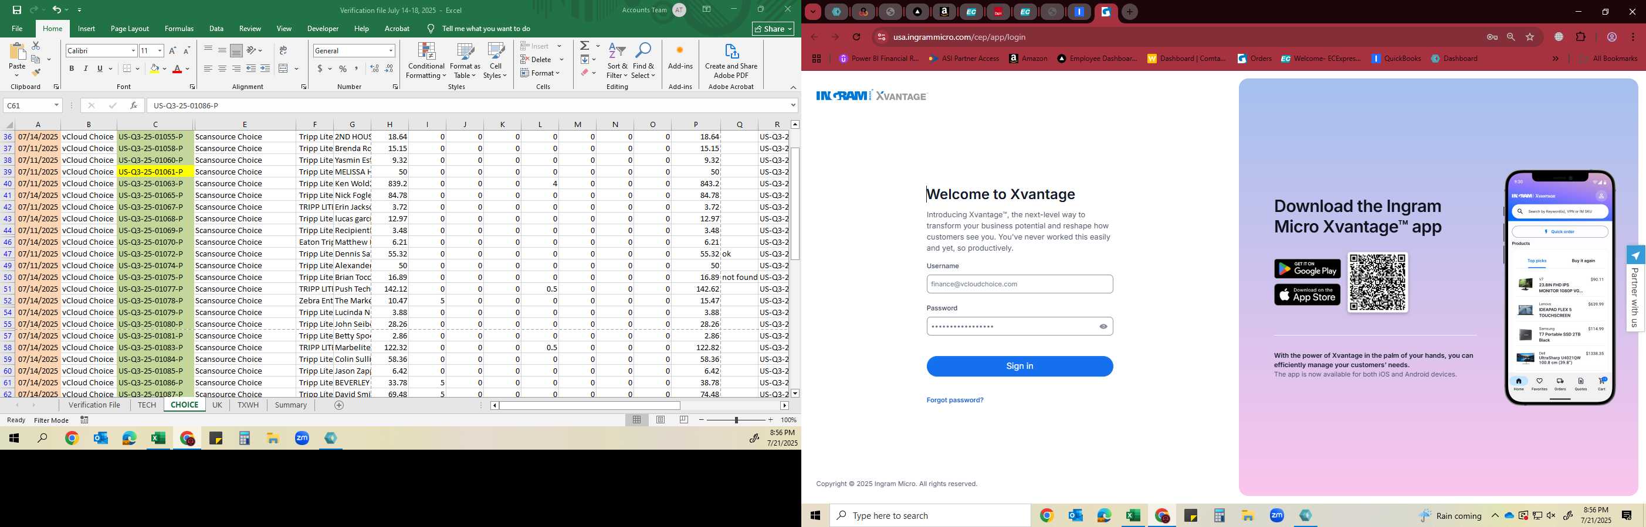
Task: Share the Excel workbook
Action: tap(773, 29)
